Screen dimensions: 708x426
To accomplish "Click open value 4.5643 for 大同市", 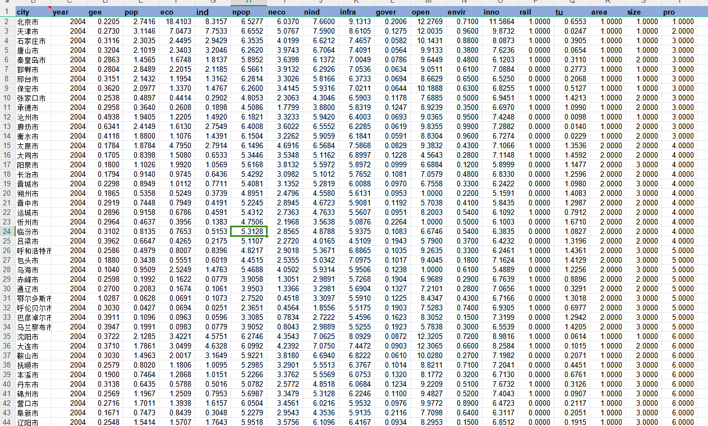I will click(x=428, y=155).
